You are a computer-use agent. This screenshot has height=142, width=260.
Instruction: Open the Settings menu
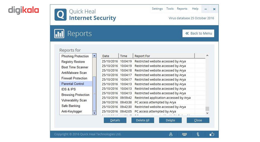pos(157,9)
